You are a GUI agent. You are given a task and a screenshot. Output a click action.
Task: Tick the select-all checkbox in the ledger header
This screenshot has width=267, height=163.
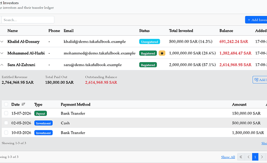coord(6,104)
